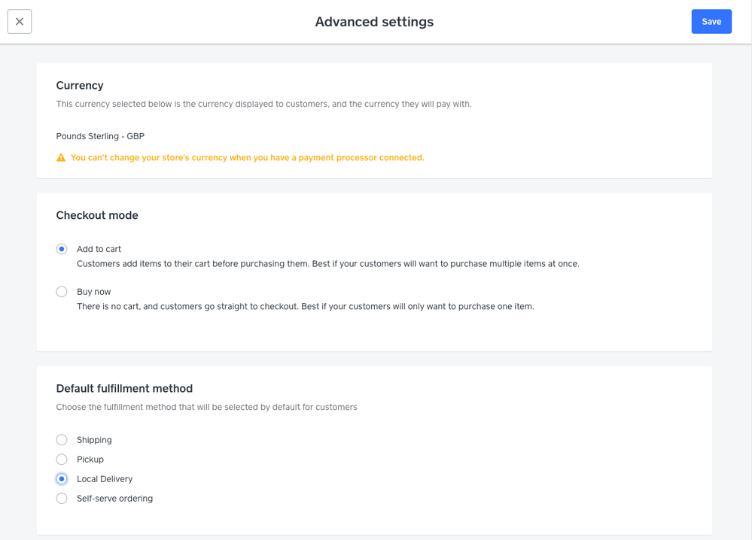Select Shipping as default fulfillment method

pyautogui.click(x=62, y=440)
